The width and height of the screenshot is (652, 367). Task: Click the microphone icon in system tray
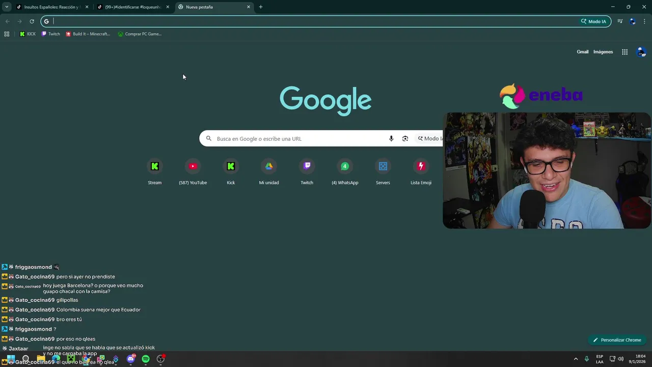pos(587,359)
